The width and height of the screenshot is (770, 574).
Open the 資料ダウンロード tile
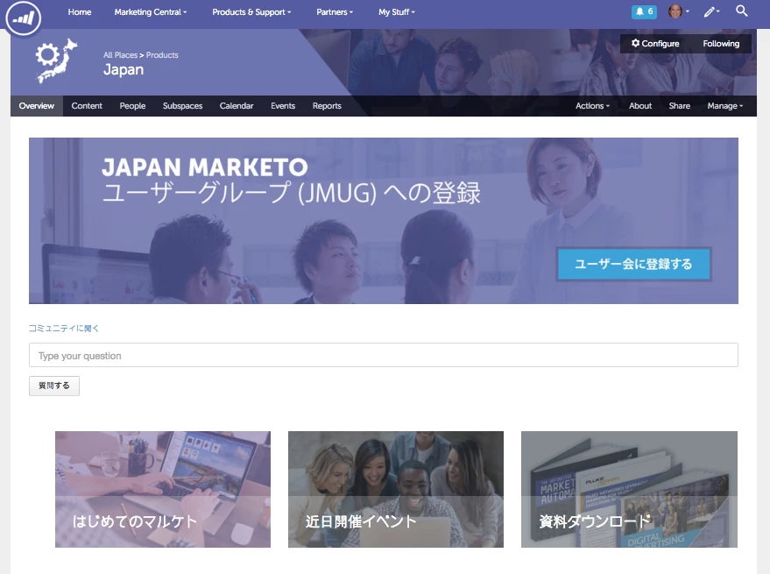pyautogui.click(x=629, y=490)
